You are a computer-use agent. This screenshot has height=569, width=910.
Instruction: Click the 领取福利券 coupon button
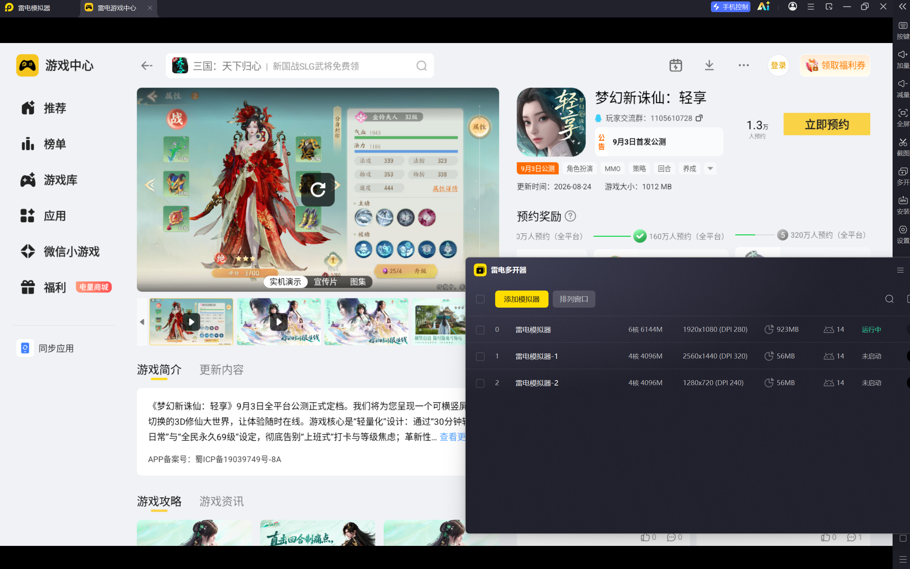pyautogui.click(x=835, y=65)
